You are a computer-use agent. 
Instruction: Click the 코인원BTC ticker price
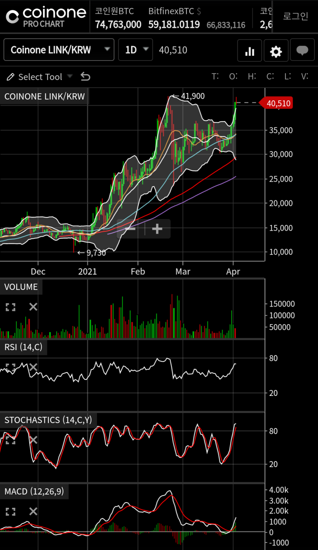tap(118, 25)
